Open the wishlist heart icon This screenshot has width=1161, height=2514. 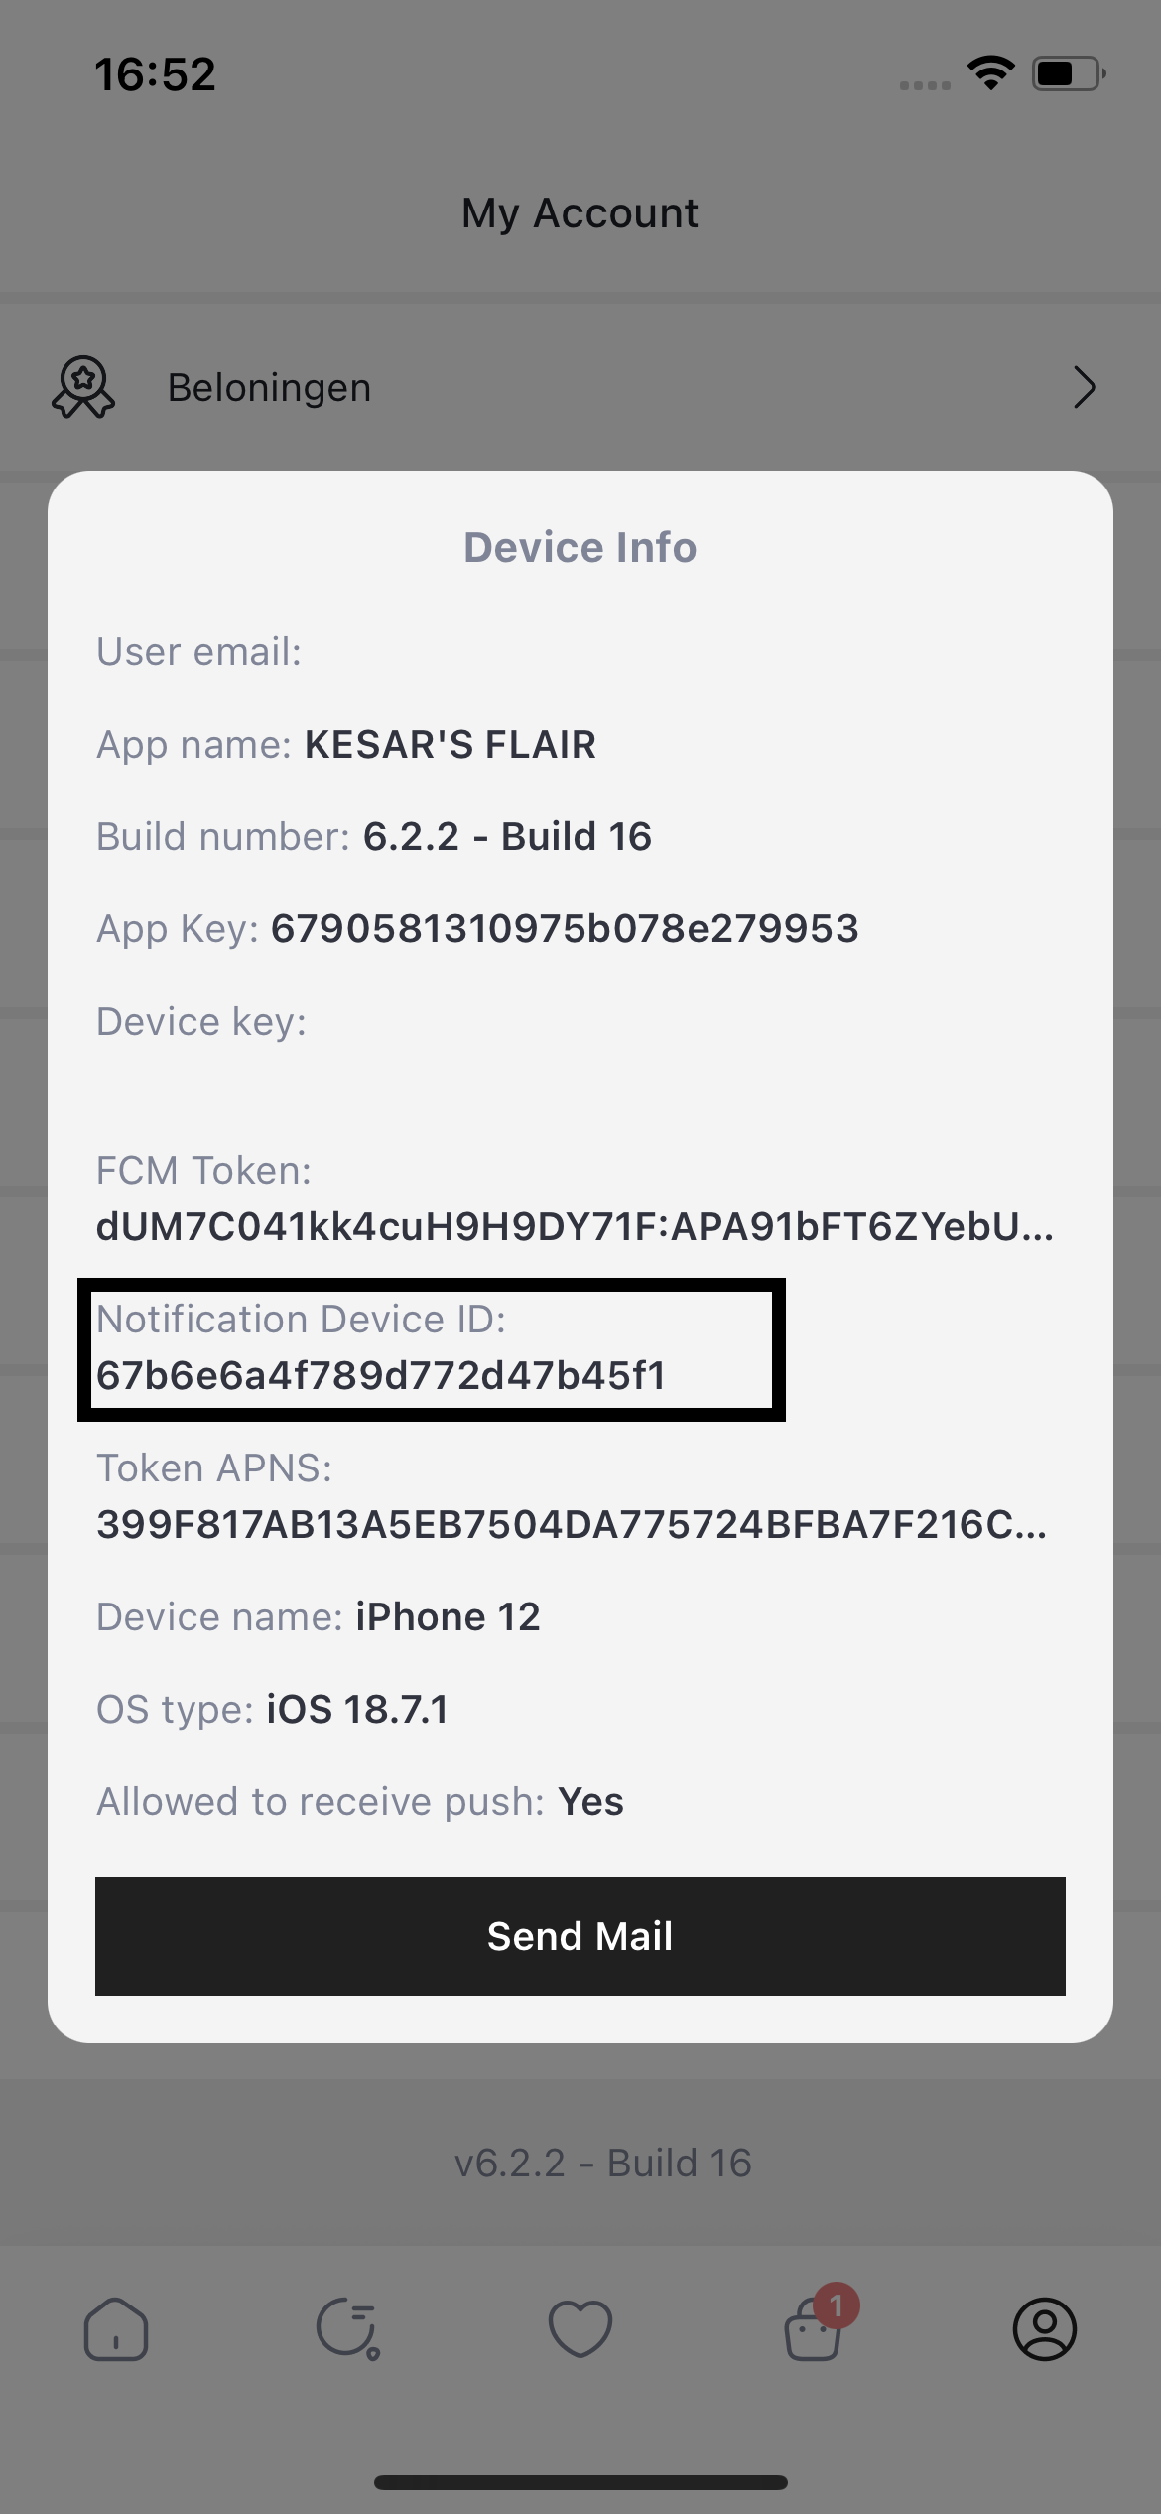point(580,2328)
